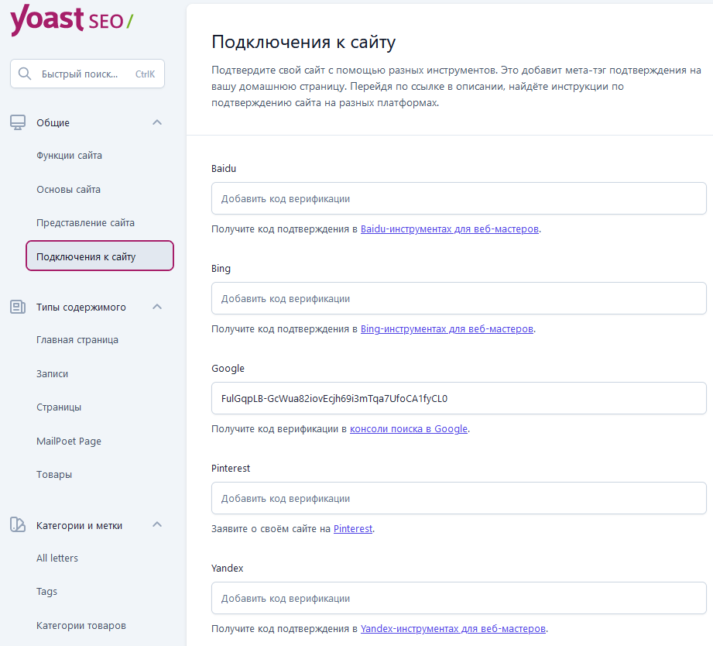Viewport: 713px width, 646px height.
Task: Click the magnifier icon in quick search
Action: [x=25, y=74]
